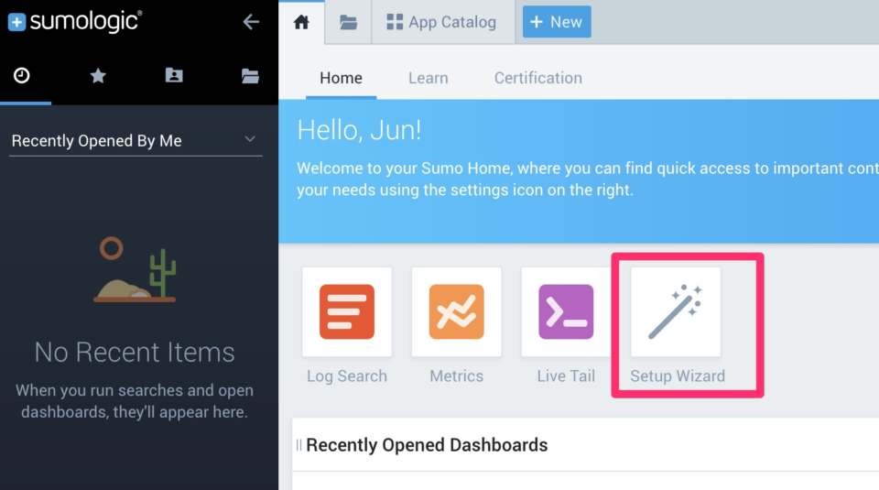Open the Personal folder tab
This screenshot has height=490, width=879.
pos(174,75)
